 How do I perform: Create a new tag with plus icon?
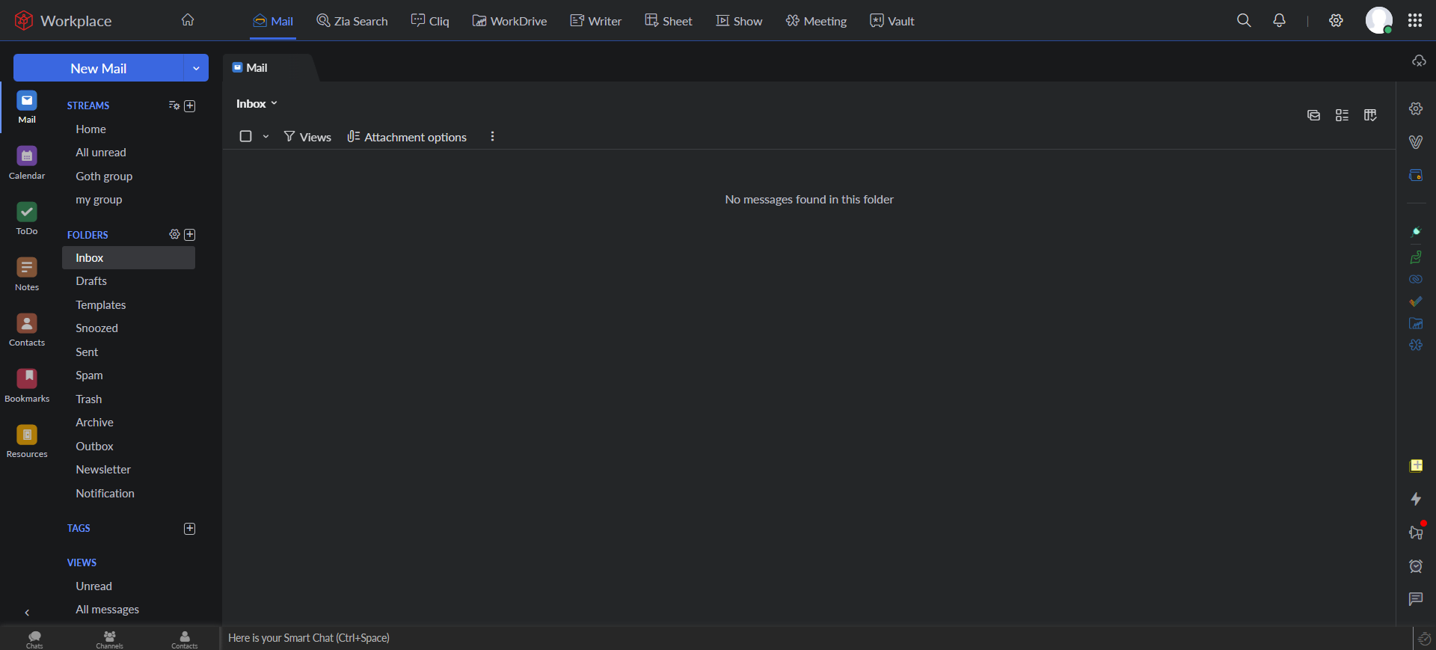190,529
